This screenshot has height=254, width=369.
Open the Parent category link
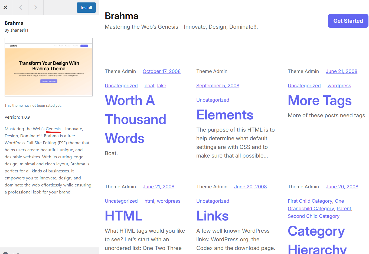click(x=344, y=209)
